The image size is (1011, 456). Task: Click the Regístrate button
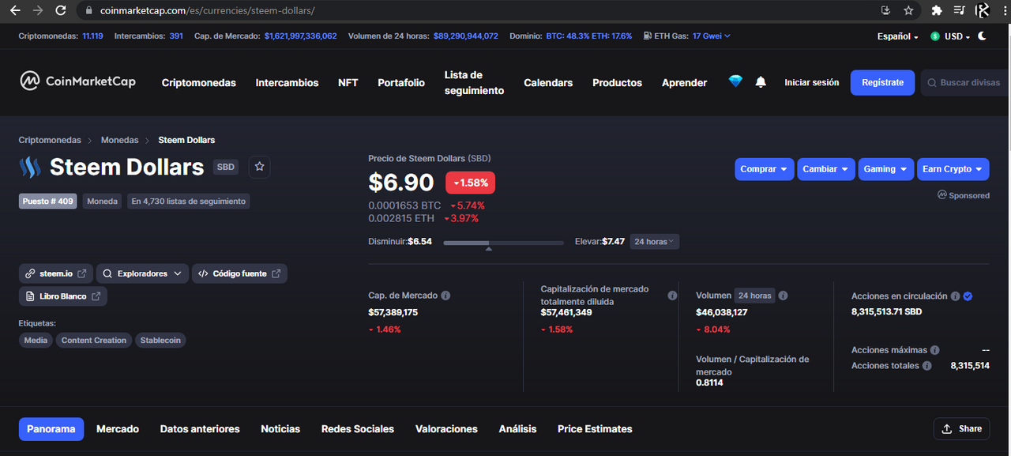point(882,82)
